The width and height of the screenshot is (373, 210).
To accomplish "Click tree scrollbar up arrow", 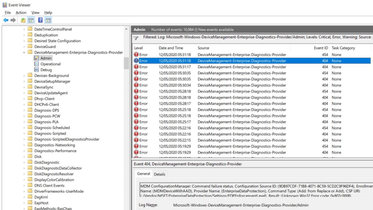I will pos(126,29).
